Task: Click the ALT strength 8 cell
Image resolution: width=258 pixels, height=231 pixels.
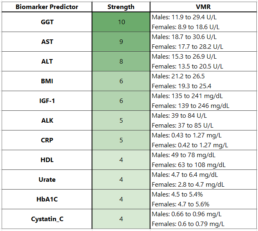Action: click(x=121, y=62)
